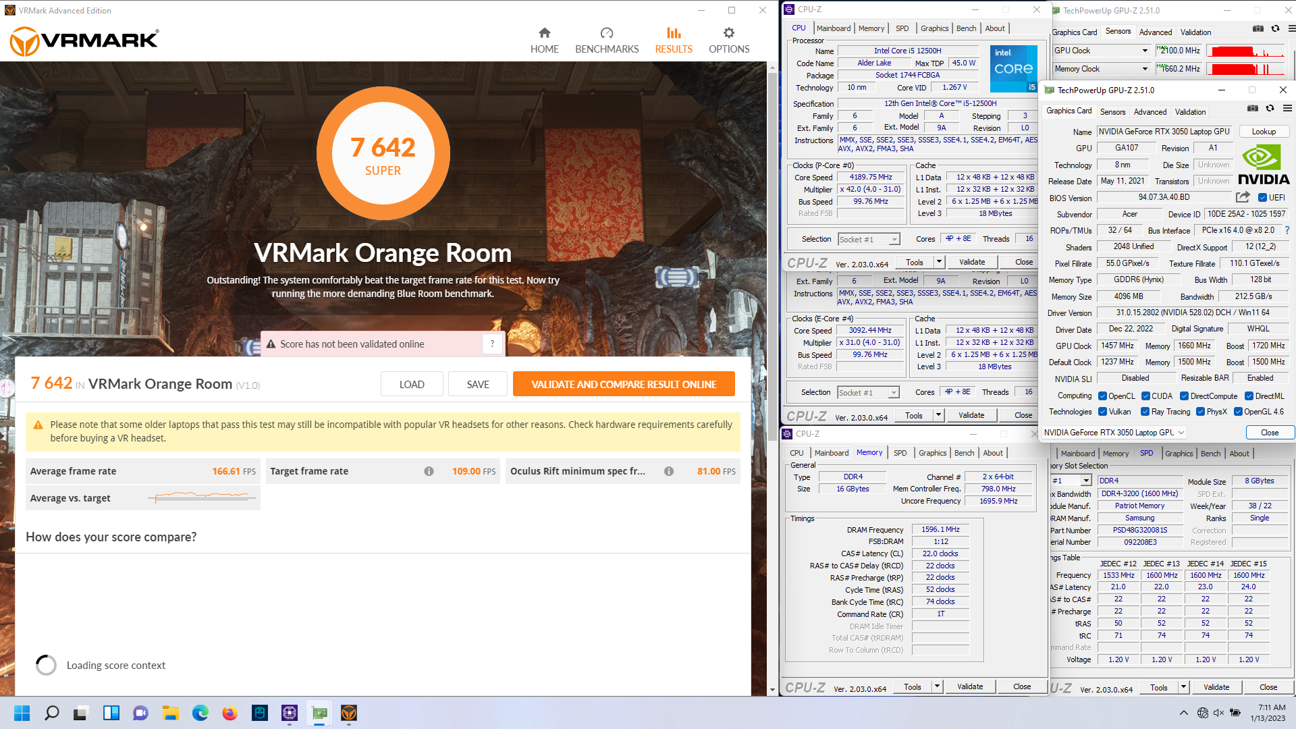Image resolution: width=1296 pixels, height=729 pixels.
Task: Click Part Number field PSD48G320081S
Action: pos(1140,530)
